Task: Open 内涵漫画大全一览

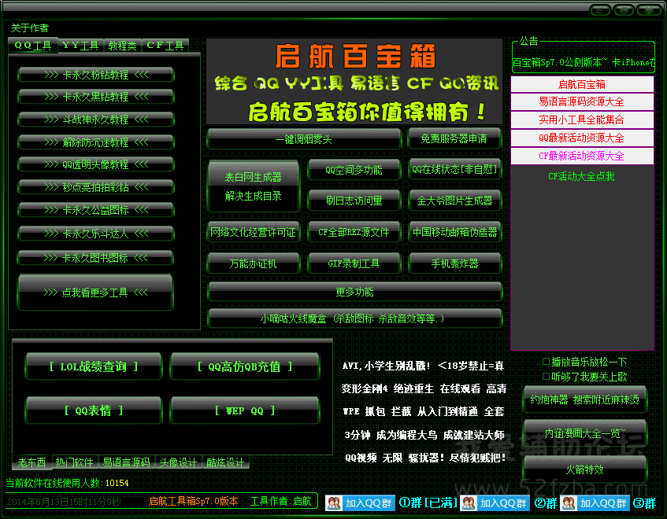Action: (585, 433)
